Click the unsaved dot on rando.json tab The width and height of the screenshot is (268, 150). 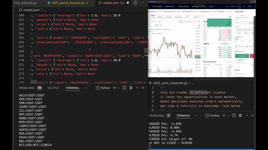[128, 3]
